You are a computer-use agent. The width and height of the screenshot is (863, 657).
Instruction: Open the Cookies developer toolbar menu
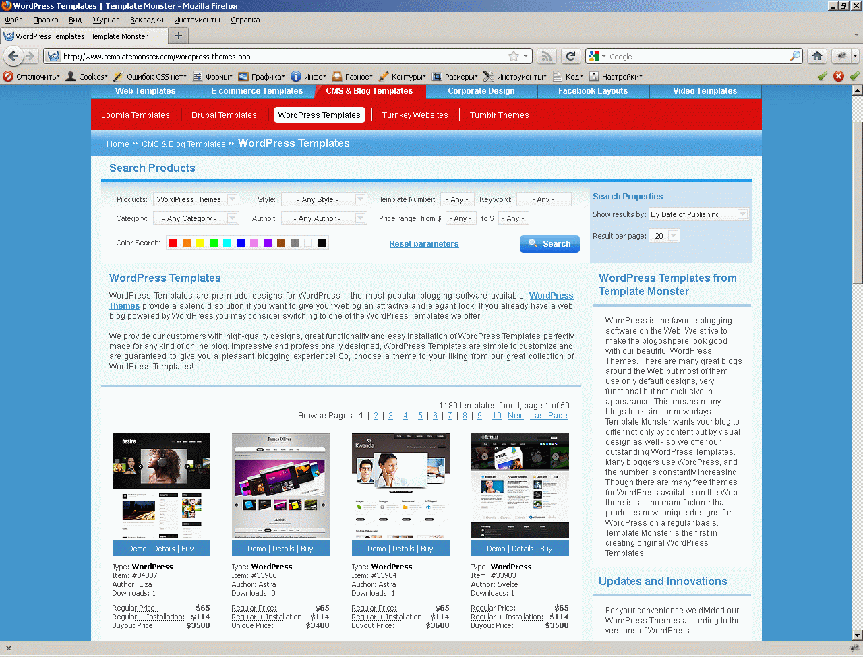click(86, 76)
